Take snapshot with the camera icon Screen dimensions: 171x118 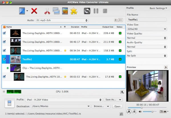click(x=165, y=111)
